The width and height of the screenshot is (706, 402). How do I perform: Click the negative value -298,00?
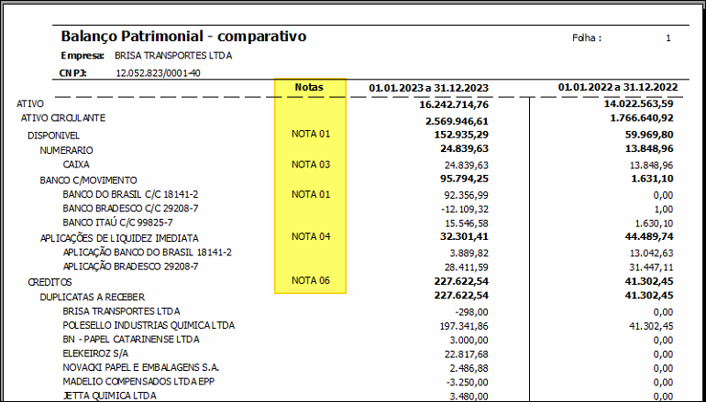pyautogui.click(x=472, y=312)
